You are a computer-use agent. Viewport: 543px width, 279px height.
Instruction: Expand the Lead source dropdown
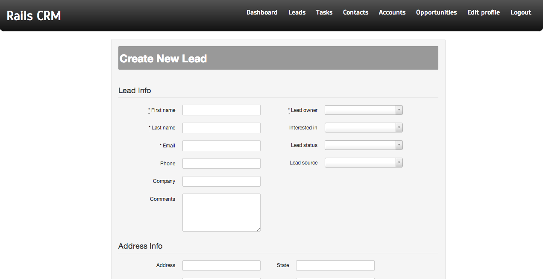point(364,163)
